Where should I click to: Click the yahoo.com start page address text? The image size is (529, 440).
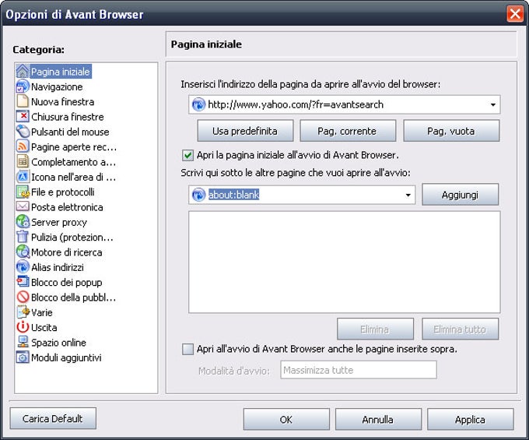click(x=296, y=104)
